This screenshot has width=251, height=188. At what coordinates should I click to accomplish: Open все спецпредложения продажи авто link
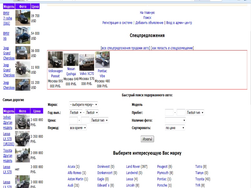point(126,48)
